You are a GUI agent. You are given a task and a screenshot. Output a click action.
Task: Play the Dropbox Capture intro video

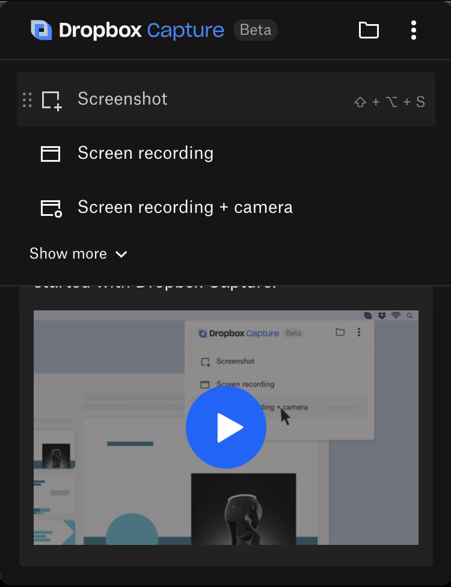(226, 427)
